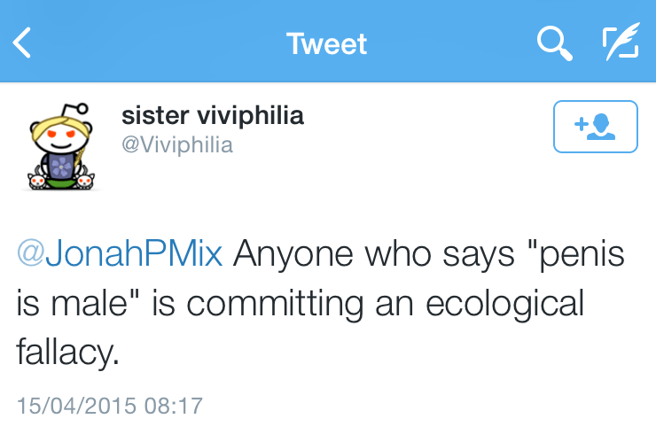Click the quoted word "penis" in tweet

click(578, 255)
